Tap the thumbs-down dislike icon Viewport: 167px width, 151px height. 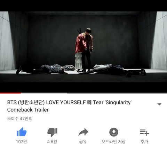point(52,132)
